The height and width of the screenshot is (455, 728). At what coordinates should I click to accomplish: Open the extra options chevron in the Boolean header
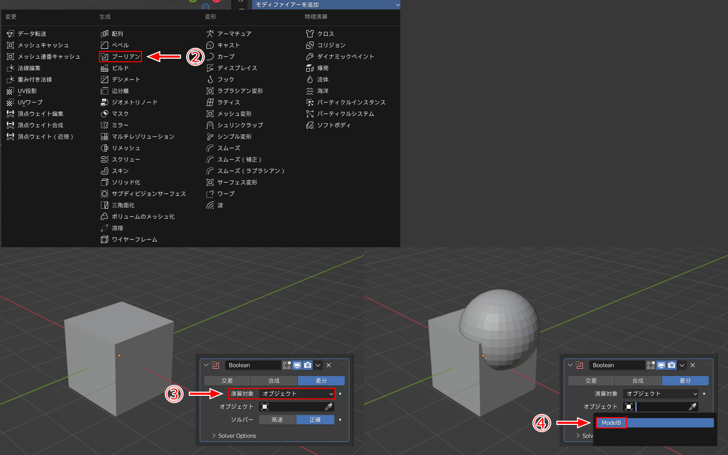click(318, 366)
